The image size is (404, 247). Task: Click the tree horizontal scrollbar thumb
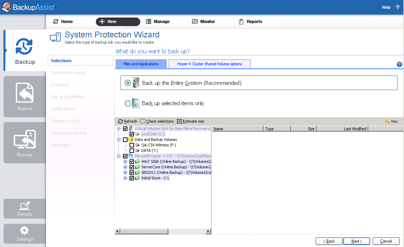point(144,231)
